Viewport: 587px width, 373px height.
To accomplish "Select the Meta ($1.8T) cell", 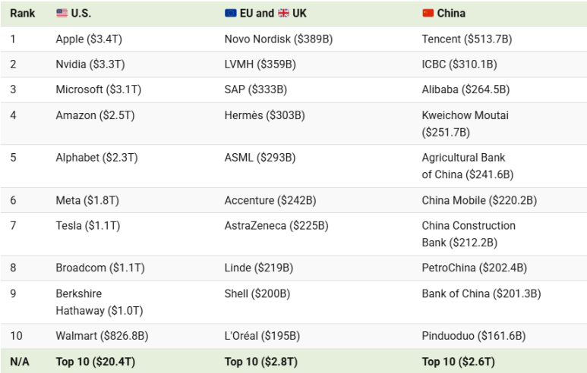I will pos(87,200).
